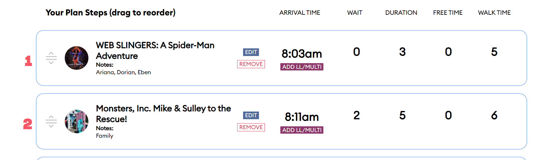Remove WEB SLINGERS from the plan
Image resolution: width=557 pixels, height=160 pixels.
[x=251, y=64]
